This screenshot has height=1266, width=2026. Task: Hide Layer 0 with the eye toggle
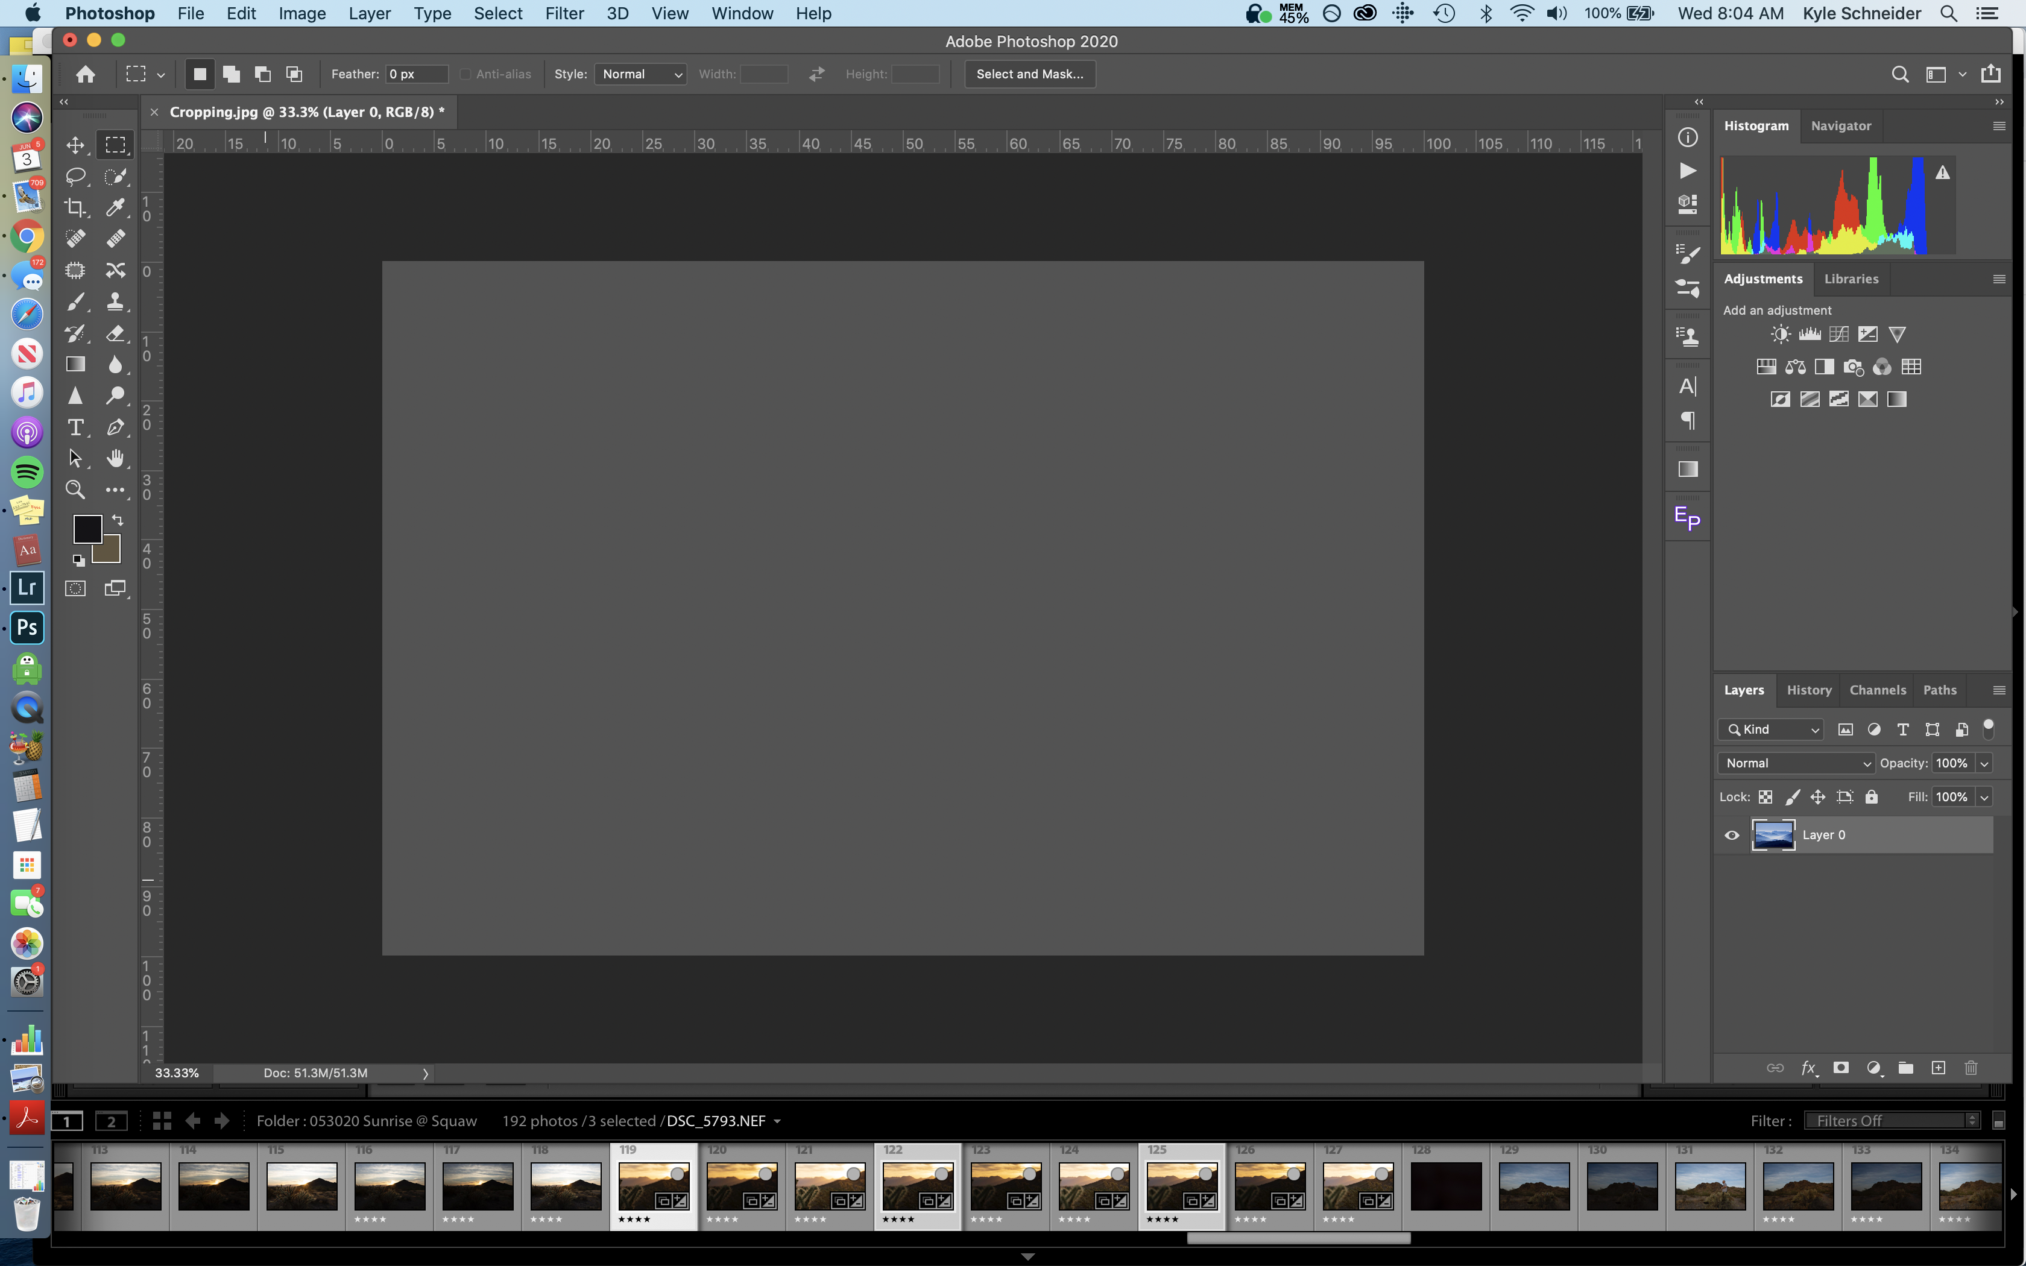(1731, 835)
